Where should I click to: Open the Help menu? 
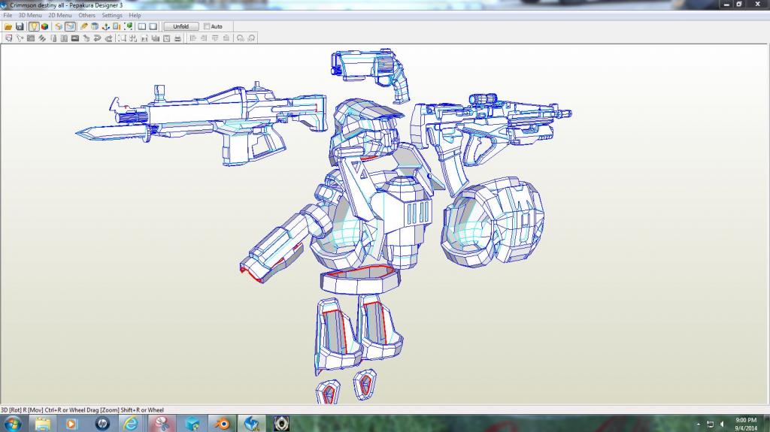[x=135, y=15]
